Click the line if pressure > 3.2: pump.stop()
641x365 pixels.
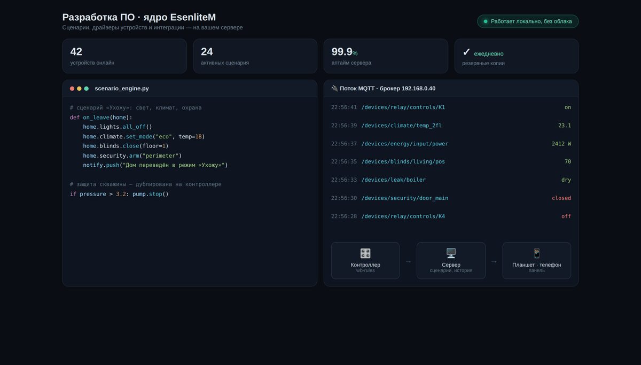[119, 194]
